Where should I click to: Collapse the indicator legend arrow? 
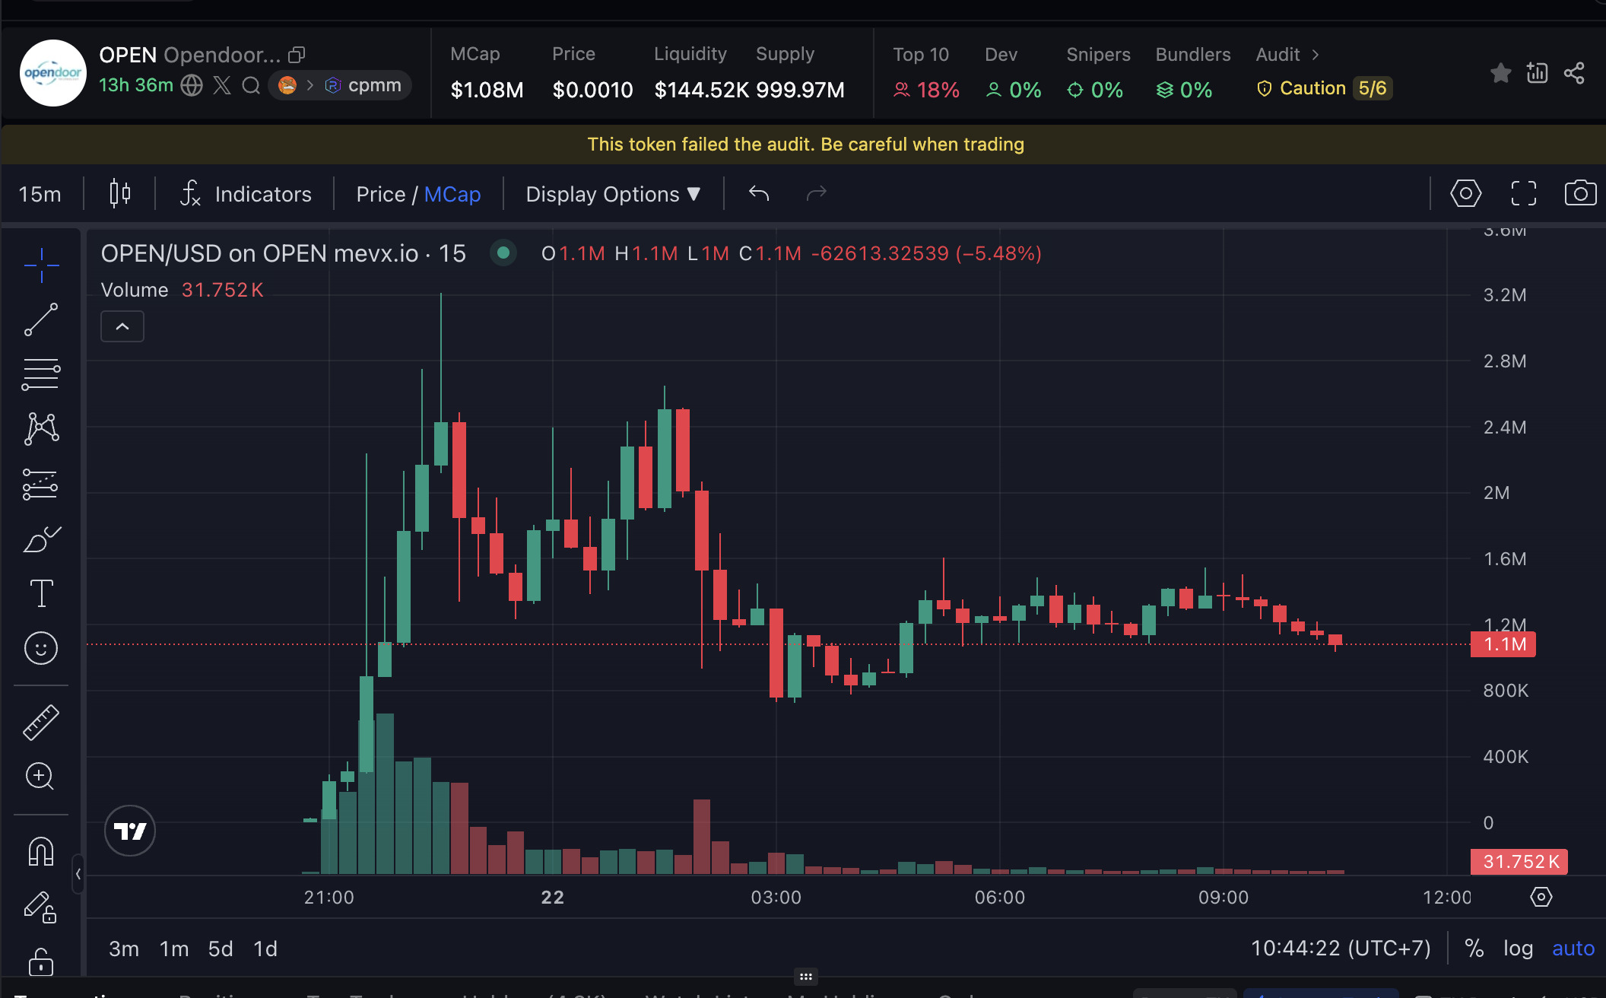pos(122,326)
